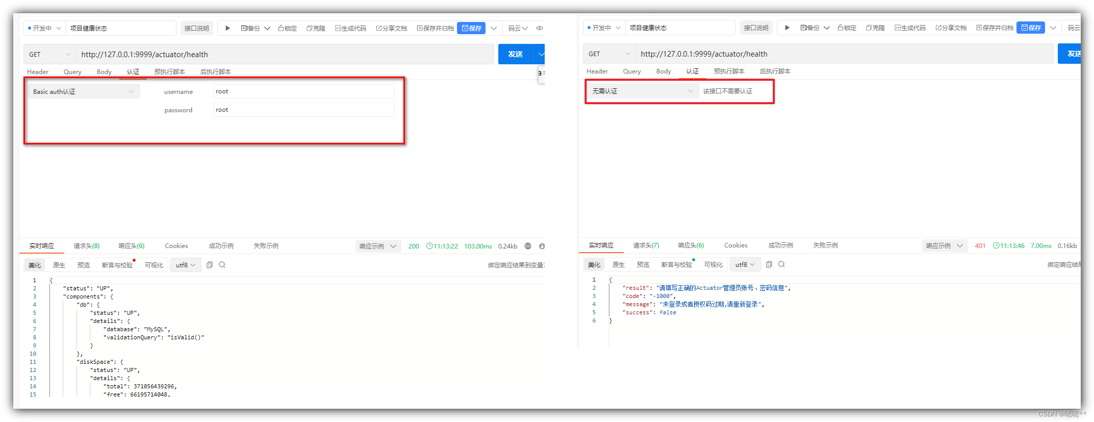Click the download icon in the left response bar
This screenshot has height=422, width=1094.
(x=542, y=246)
